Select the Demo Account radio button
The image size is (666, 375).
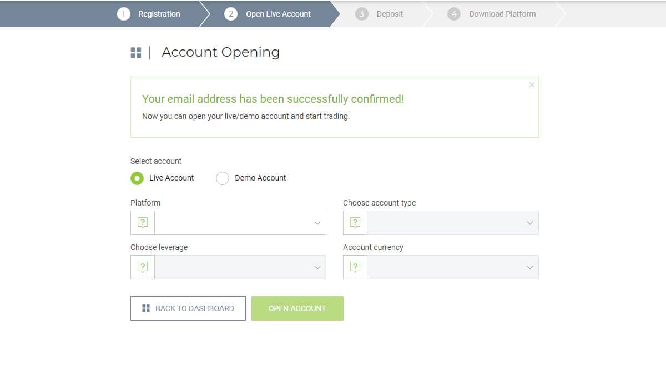click(x=223, y=178)
